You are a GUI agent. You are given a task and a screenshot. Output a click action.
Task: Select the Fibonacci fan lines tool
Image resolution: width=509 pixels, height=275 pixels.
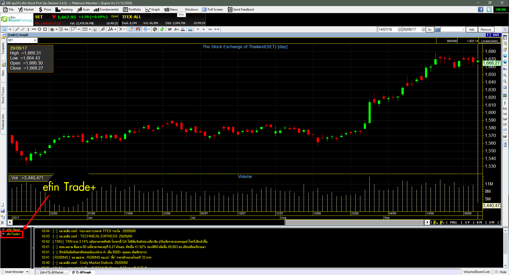(x=96, y=29)
